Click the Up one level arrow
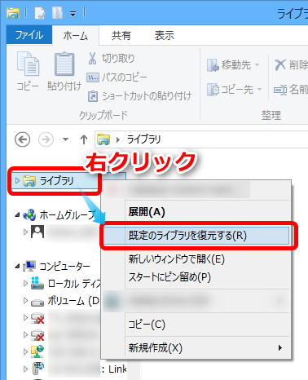The image size is (308, 380). coord(84,139)
